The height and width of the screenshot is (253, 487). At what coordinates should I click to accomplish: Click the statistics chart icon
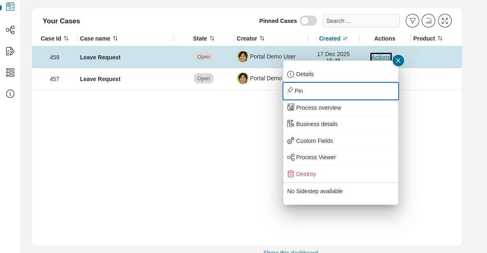pyautogui.click(x=428, y=20)
